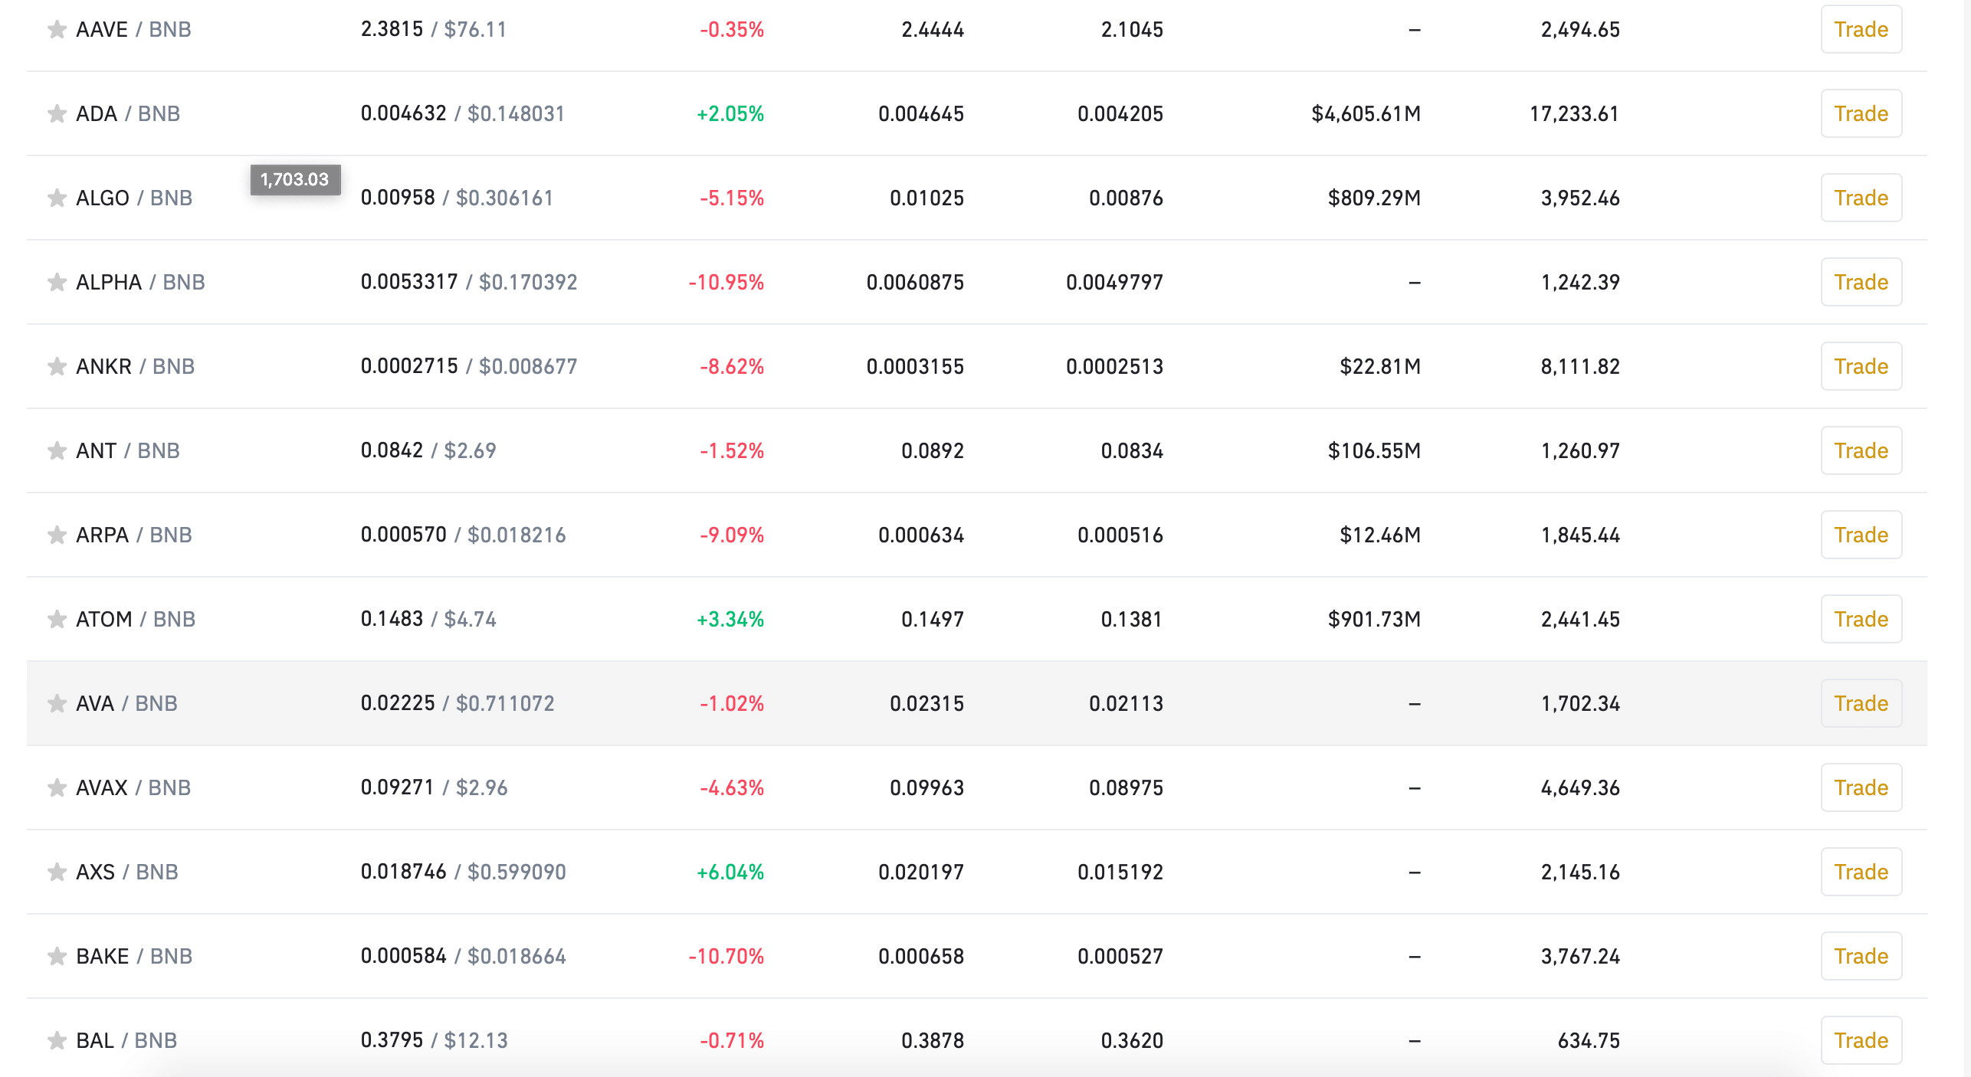Screen dimensions: 1971x1077
Task: Trade the ANKR / BNB pair
Action: pyautogui.click(x=1861, y=367)
